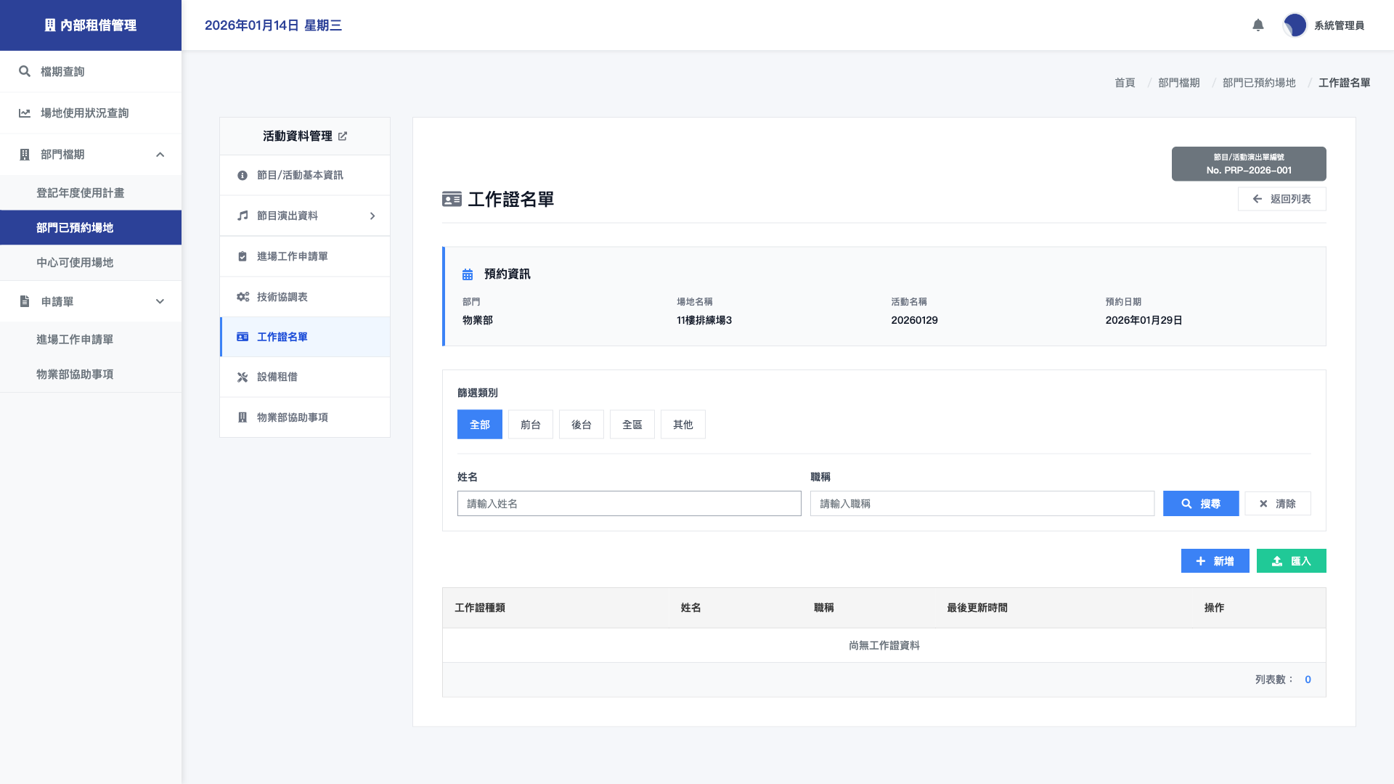This screenshot has width=1394, height=784.
Task: Select the 前台 filter category
Action: pos(530,425)
